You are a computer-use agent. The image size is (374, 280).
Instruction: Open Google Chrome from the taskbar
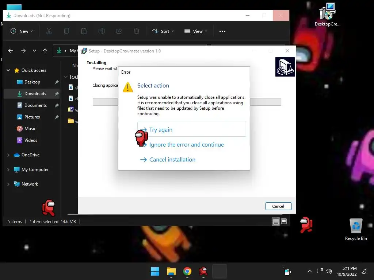click(187, 271)
